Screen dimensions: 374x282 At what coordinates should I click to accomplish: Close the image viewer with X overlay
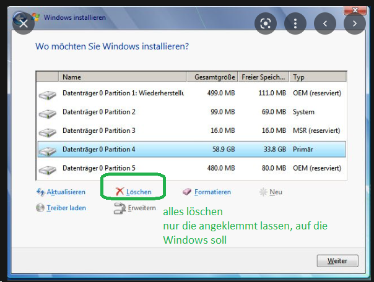[x=24, y=23]
